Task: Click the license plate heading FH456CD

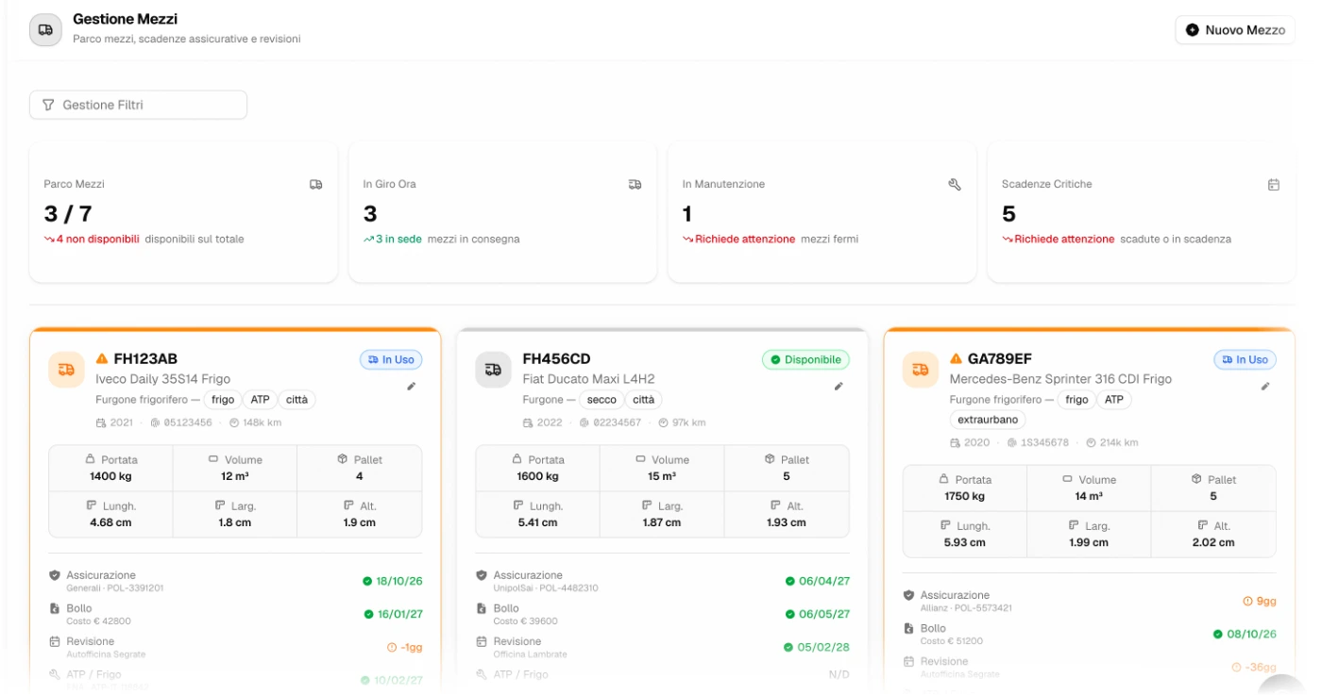Action: pos(556,358)
